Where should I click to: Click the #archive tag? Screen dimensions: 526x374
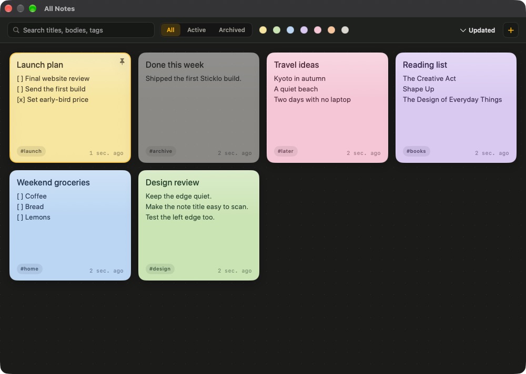tap(160, 151)
